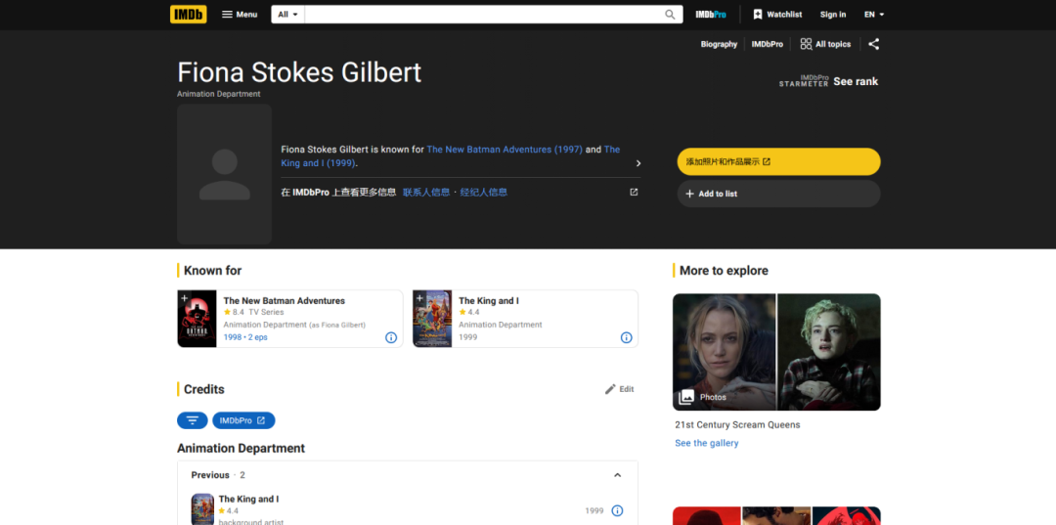The width and height of the screenshot is (1056, 525).
Task: Click See rank on STARmeter
Action: pos(856,81)
